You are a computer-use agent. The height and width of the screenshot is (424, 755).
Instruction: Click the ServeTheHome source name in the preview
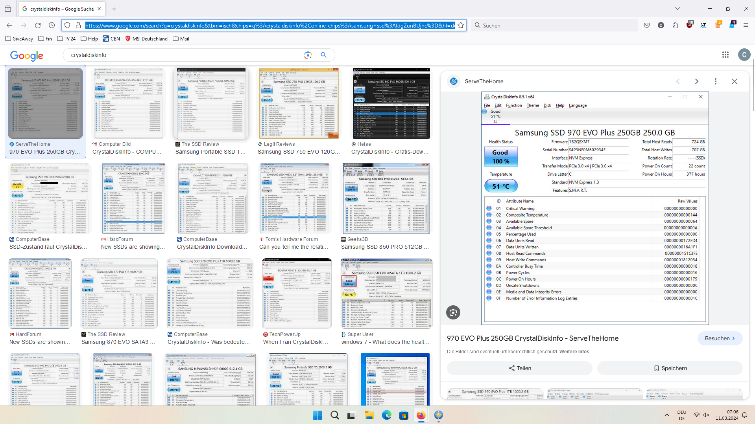pyautogui.click(x=484, y=81)
